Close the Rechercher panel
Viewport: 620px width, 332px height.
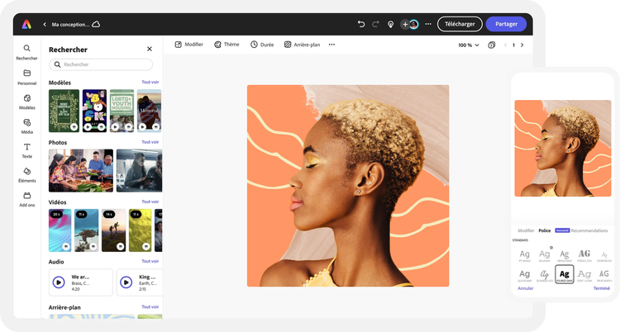coord(150,49)
